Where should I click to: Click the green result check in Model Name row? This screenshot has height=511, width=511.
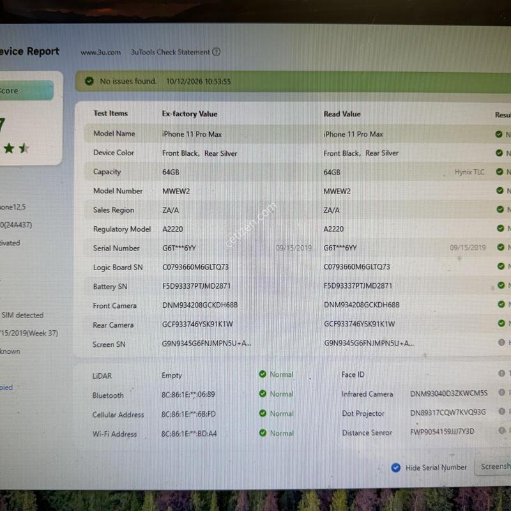[x=499, y=134]
